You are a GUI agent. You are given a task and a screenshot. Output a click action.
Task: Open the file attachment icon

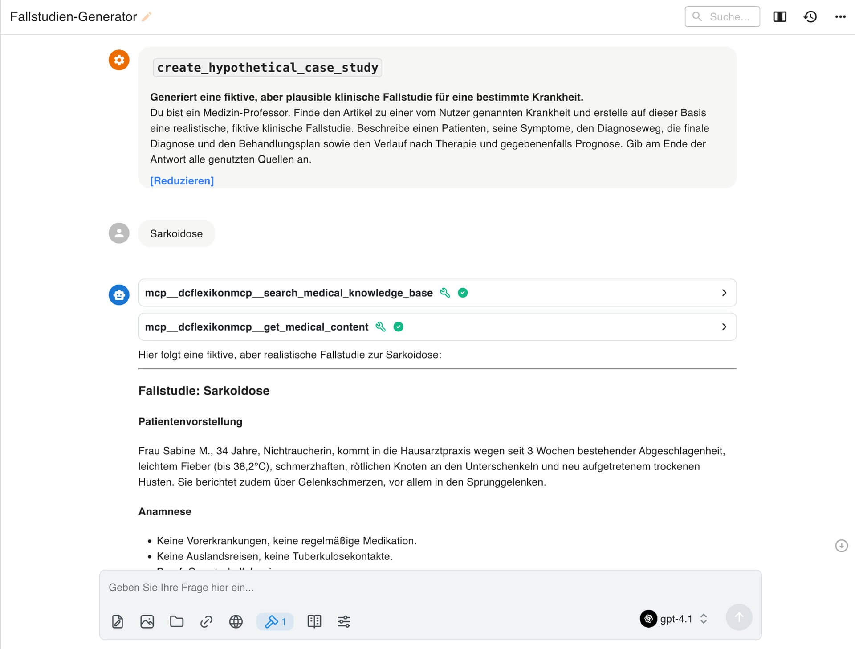click(117, 621)
